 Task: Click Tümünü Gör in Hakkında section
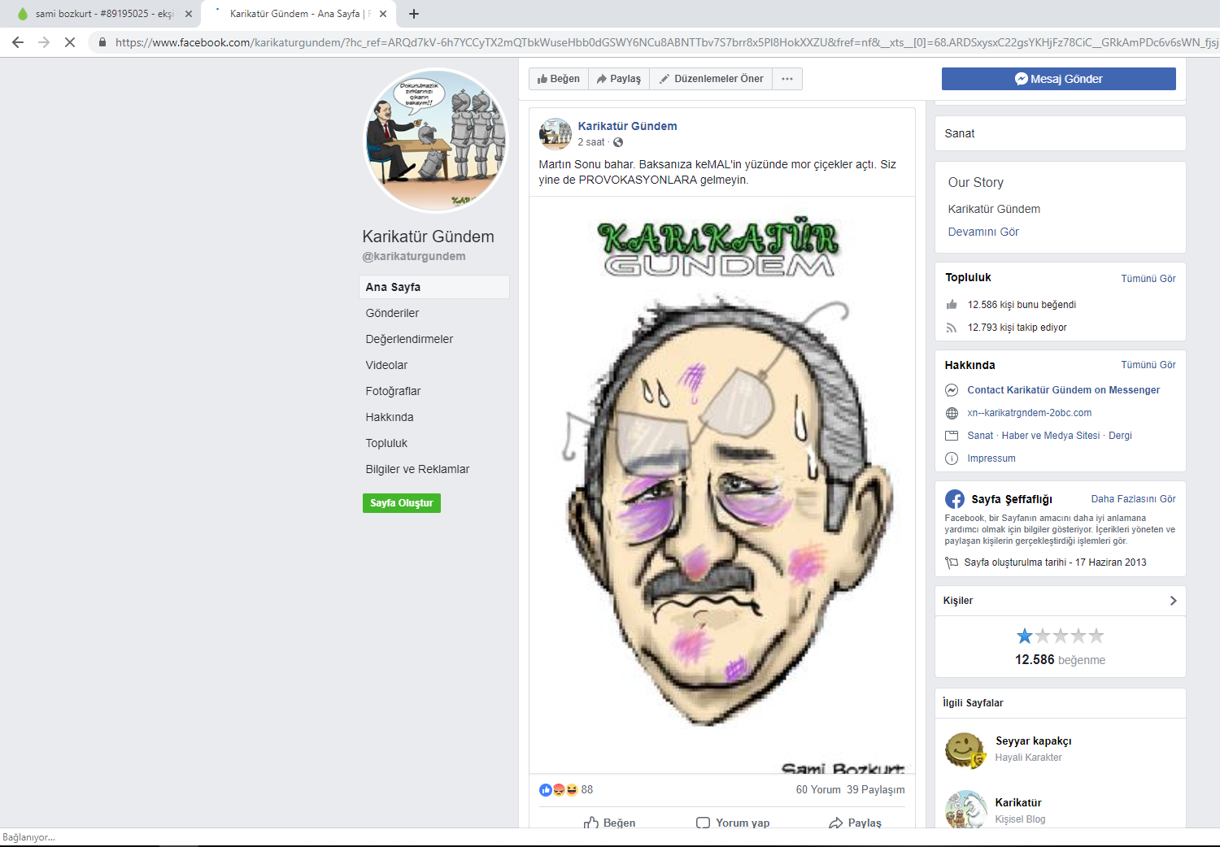click(1148, 365)
